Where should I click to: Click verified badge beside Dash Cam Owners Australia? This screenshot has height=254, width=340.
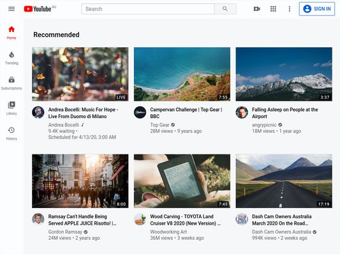pos(314,232)
